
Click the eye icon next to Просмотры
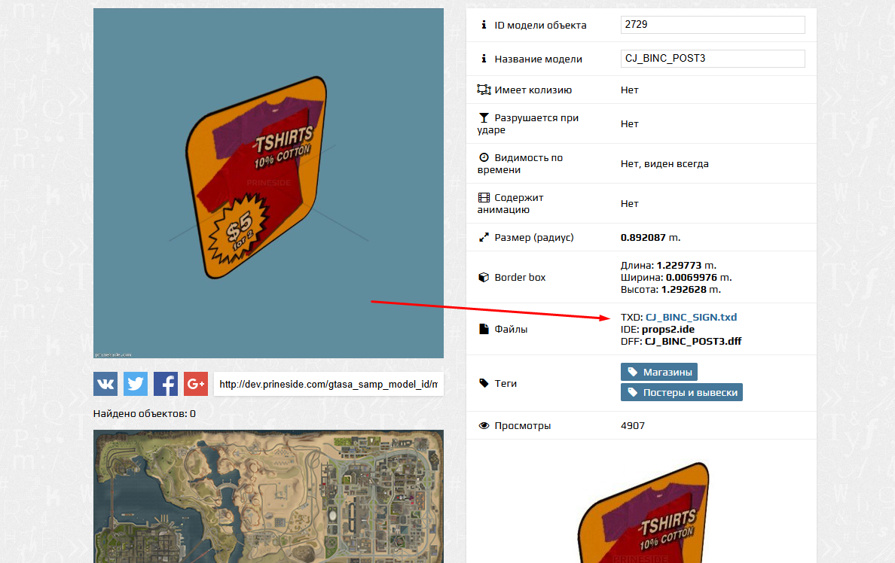484,426
